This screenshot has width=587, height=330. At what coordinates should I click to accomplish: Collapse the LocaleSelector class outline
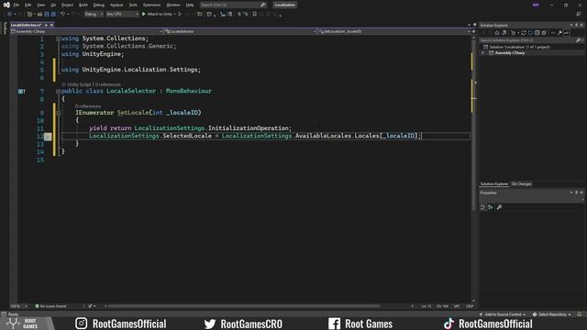tap(59, 92)
